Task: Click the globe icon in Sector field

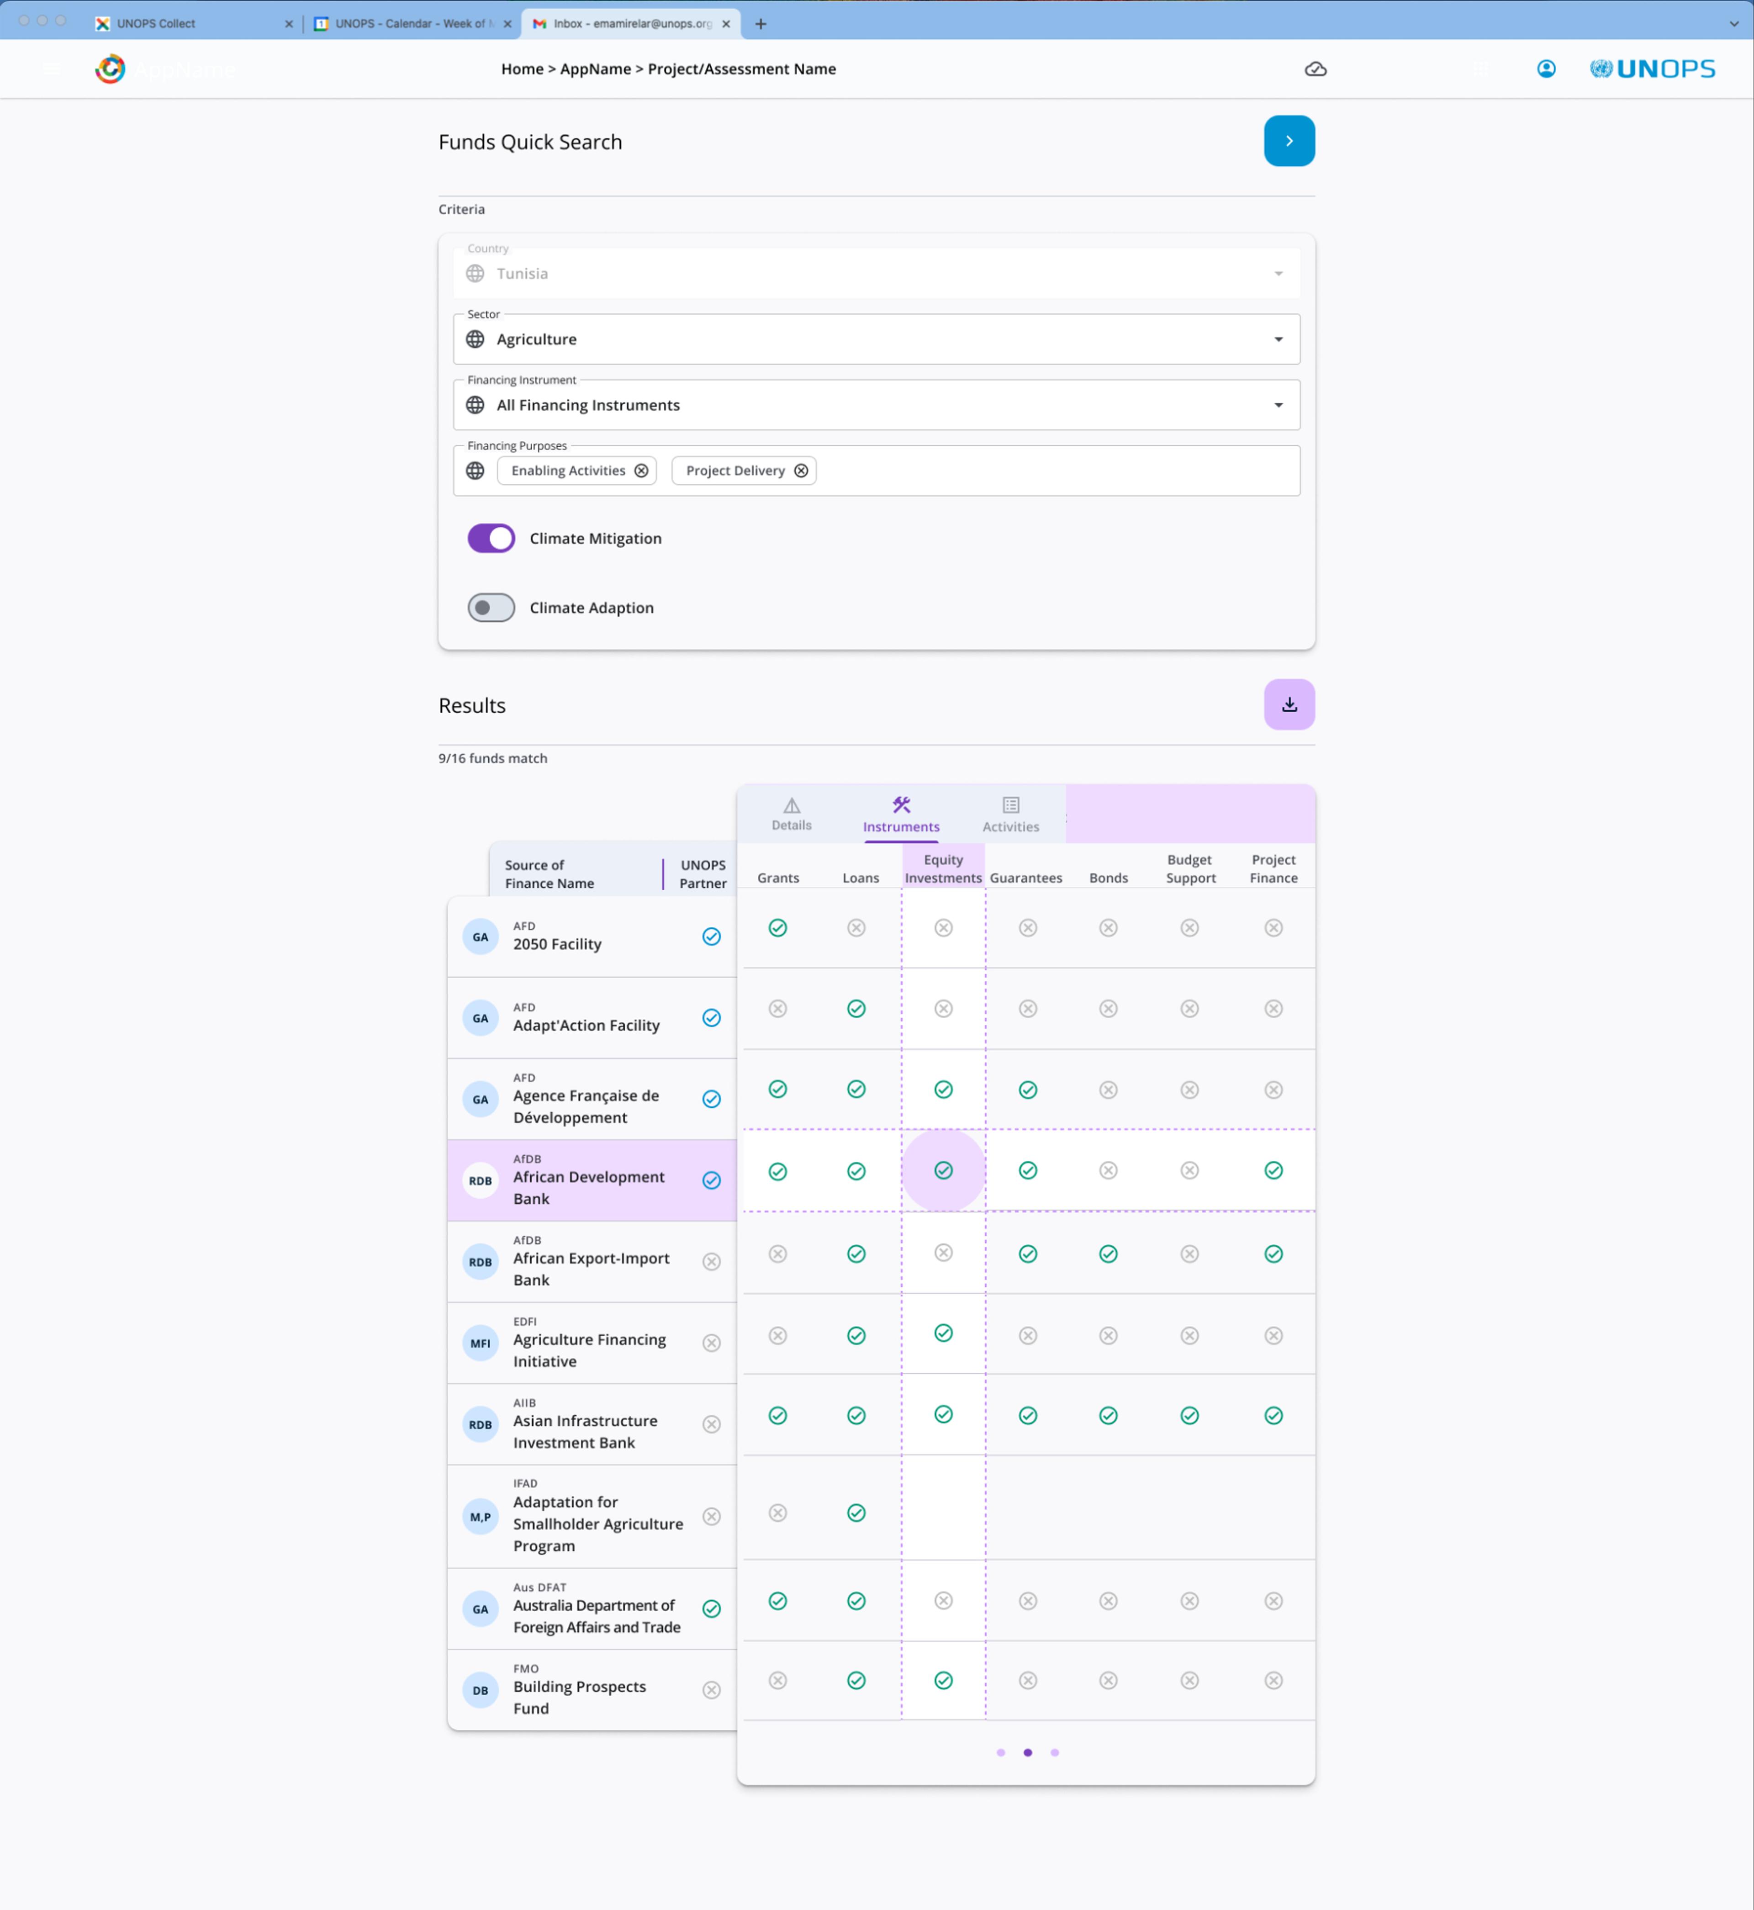Action: tap(475, 339)
